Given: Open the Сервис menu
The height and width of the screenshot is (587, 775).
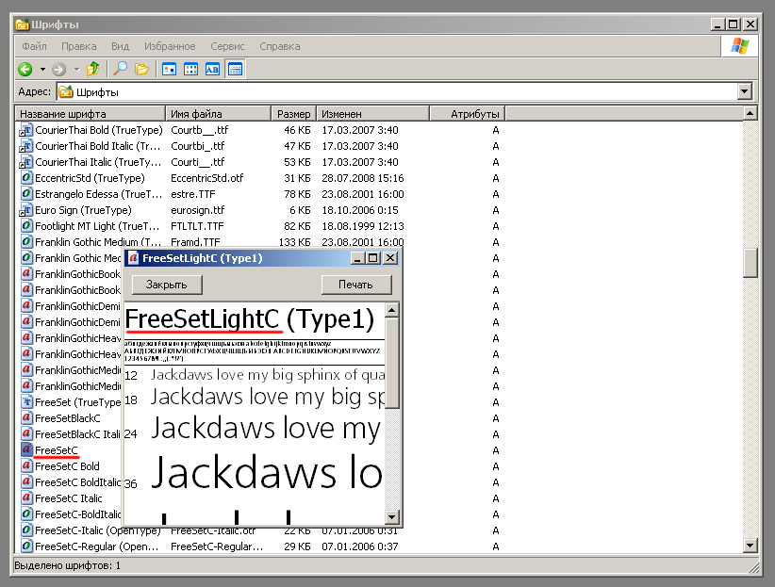Looking at the screenshot, I should tap(227, 46).
